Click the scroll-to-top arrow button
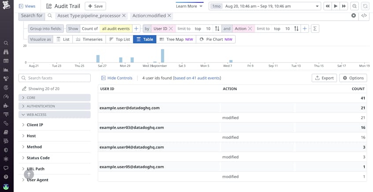The width and height of the screenshot is (373, 192). (29, 174)
